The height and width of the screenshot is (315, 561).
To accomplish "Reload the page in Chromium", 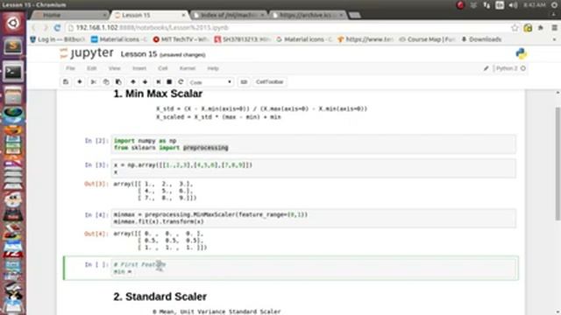I will pyautogui.click(x=57, y=27).
